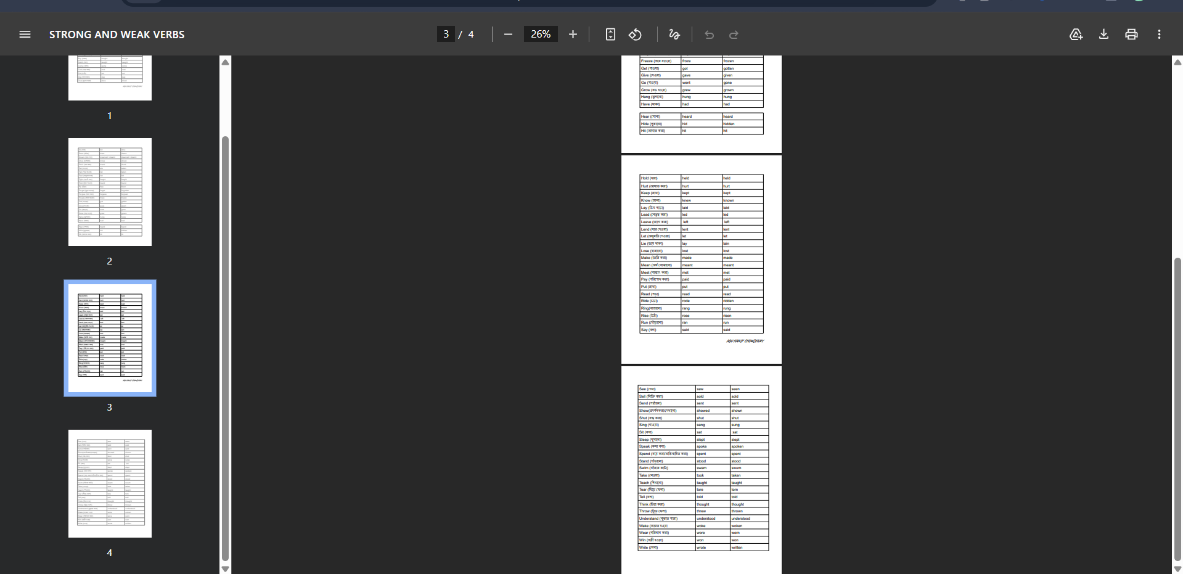Click the zoom in plus button
Viewport: 1183px width, 574px height.
coord(573,35)
